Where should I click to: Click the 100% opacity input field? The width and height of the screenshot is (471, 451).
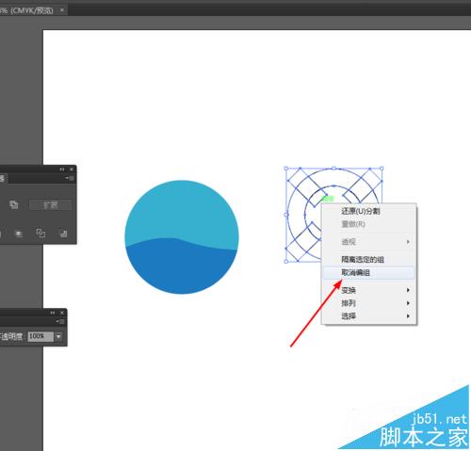click(x=41, y=336)
